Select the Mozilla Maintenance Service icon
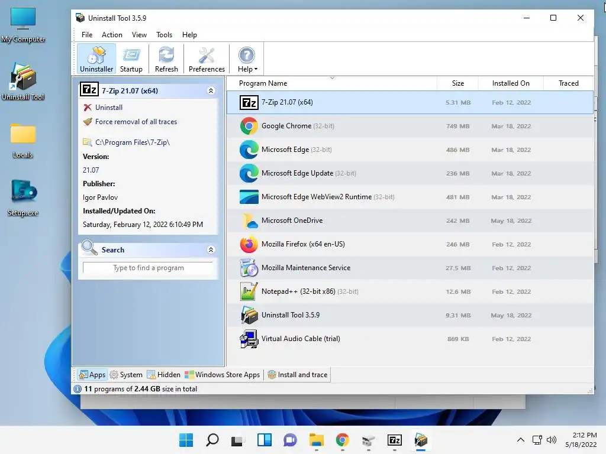This screenshot has height=454, width=606. 249,268
